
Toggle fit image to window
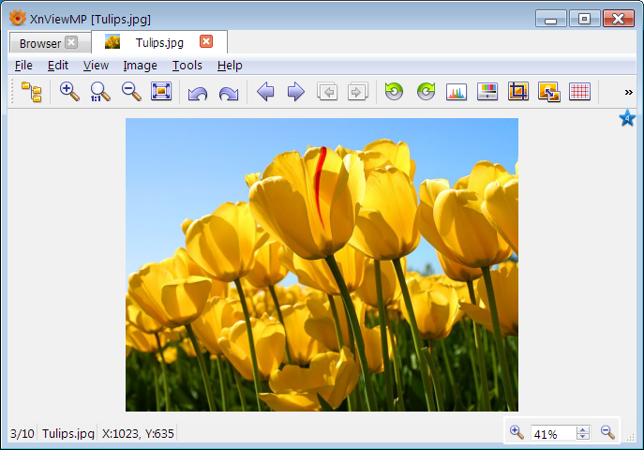click(161, 92)
